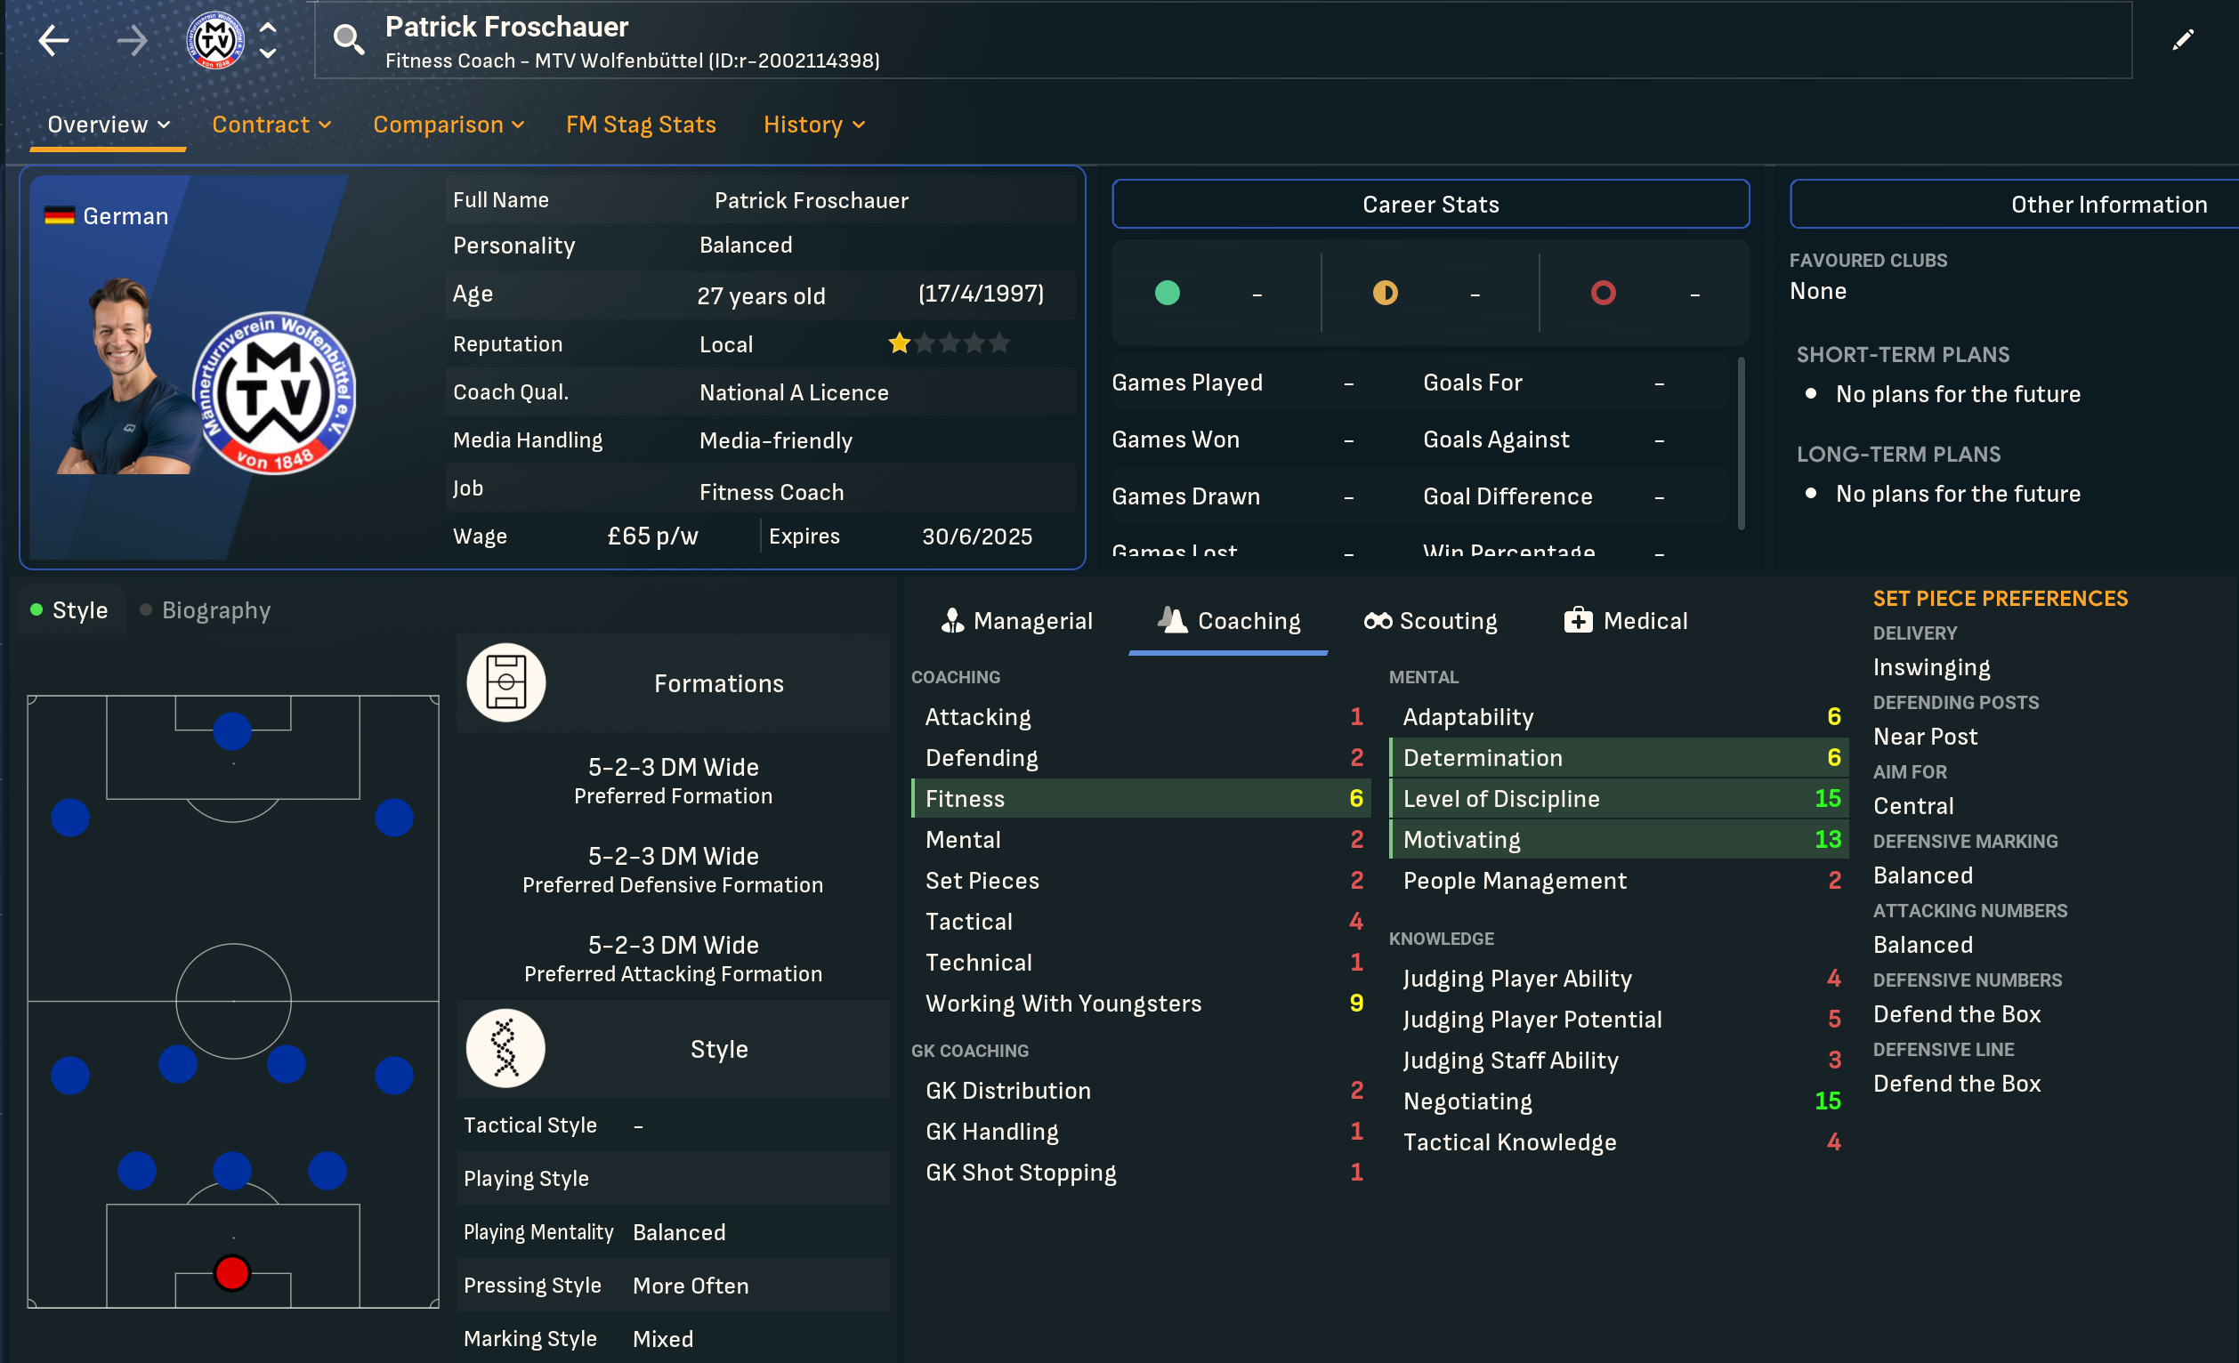The width and height of the screenshot is (2239, 1363).
Task: Click the pencil edit icon
Action: tap(2183, 40)
